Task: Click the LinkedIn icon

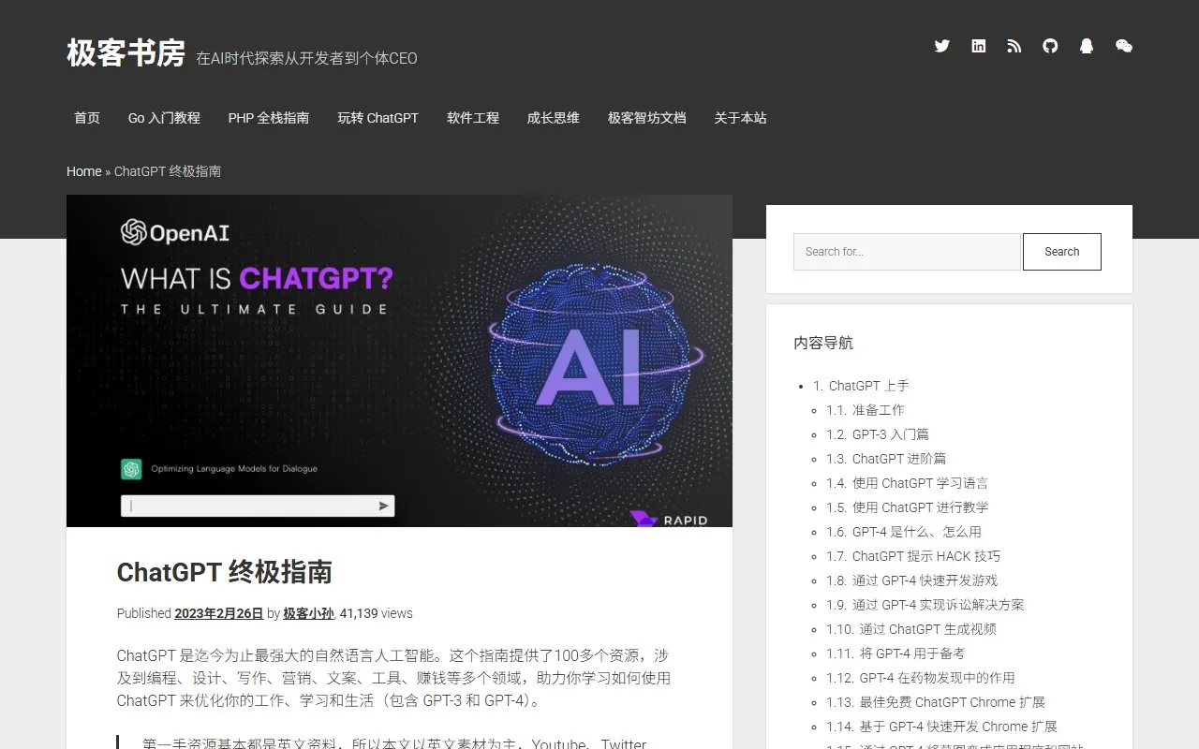Action: tap(978, 45)
